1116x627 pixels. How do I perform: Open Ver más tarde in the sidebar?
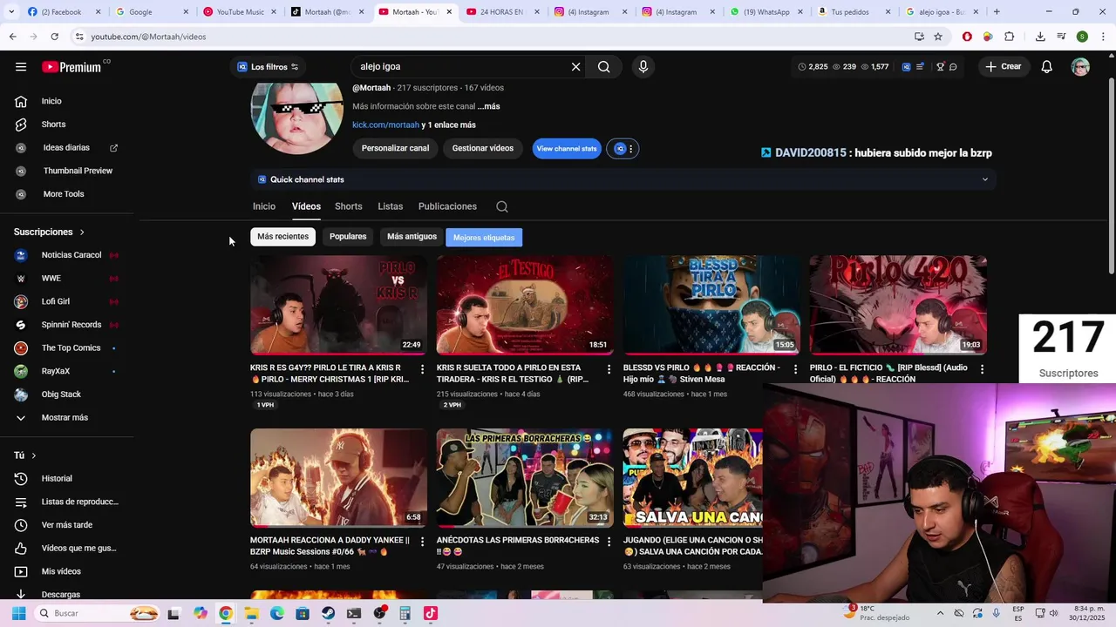tap(67, 525)
